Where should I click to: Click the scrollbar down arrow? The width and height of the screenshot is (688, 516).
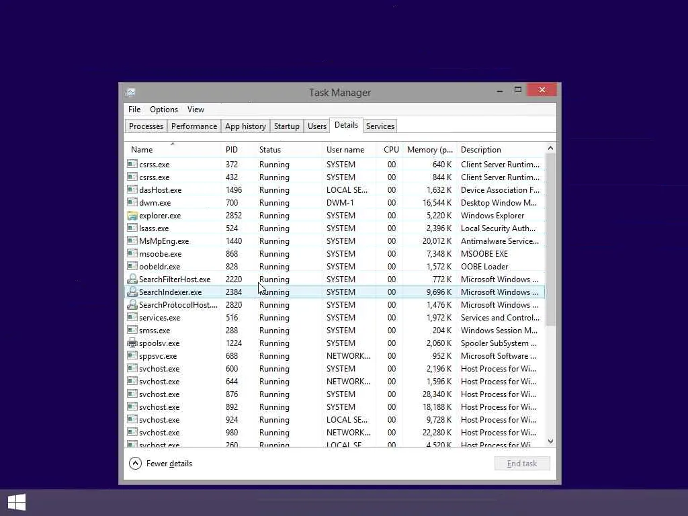551,441
